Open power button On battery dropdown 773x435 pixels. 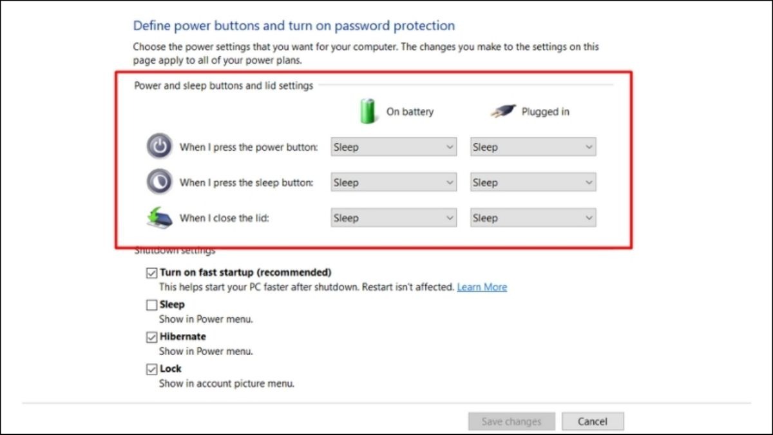tap(394, 147)
